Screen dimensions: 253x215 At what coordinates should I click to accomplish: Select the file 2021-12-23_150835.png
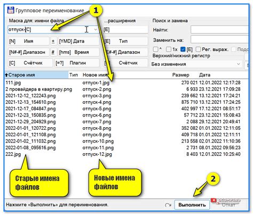coord(30,115)
